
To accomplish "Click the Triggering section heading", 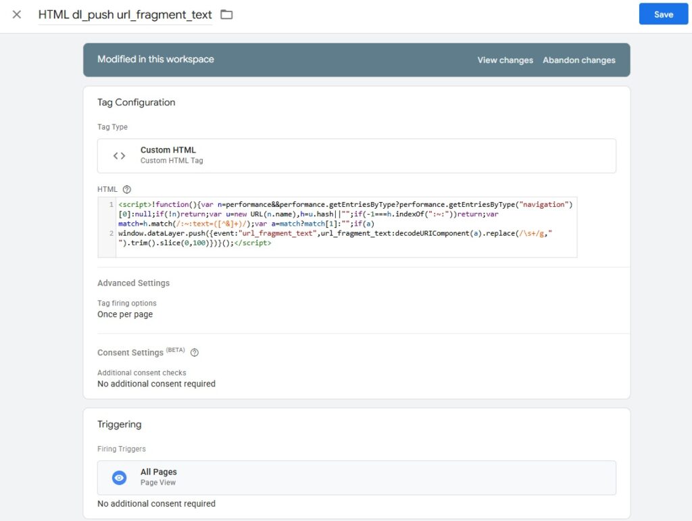I will (120, 424).
